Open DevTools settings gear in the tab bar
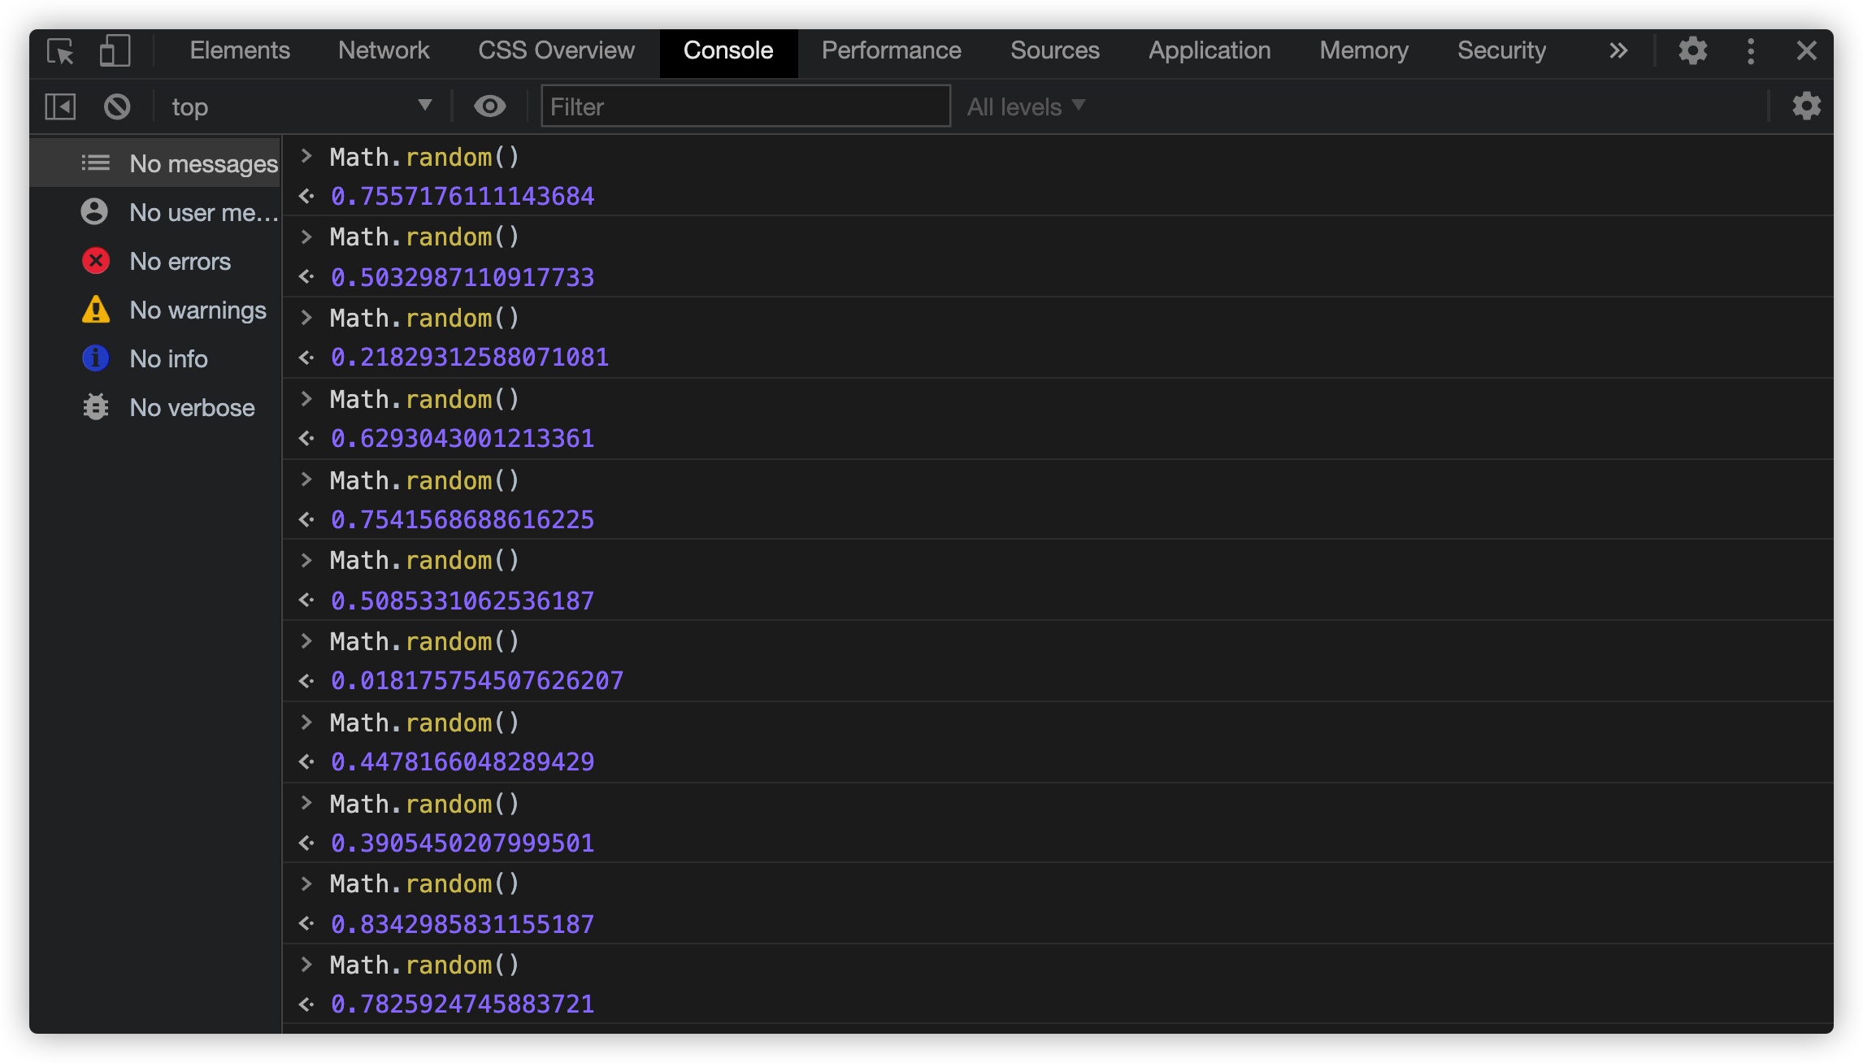Image resolution: width=1863 pixels, height=1063 pixels. click(x=1693, y=51)
